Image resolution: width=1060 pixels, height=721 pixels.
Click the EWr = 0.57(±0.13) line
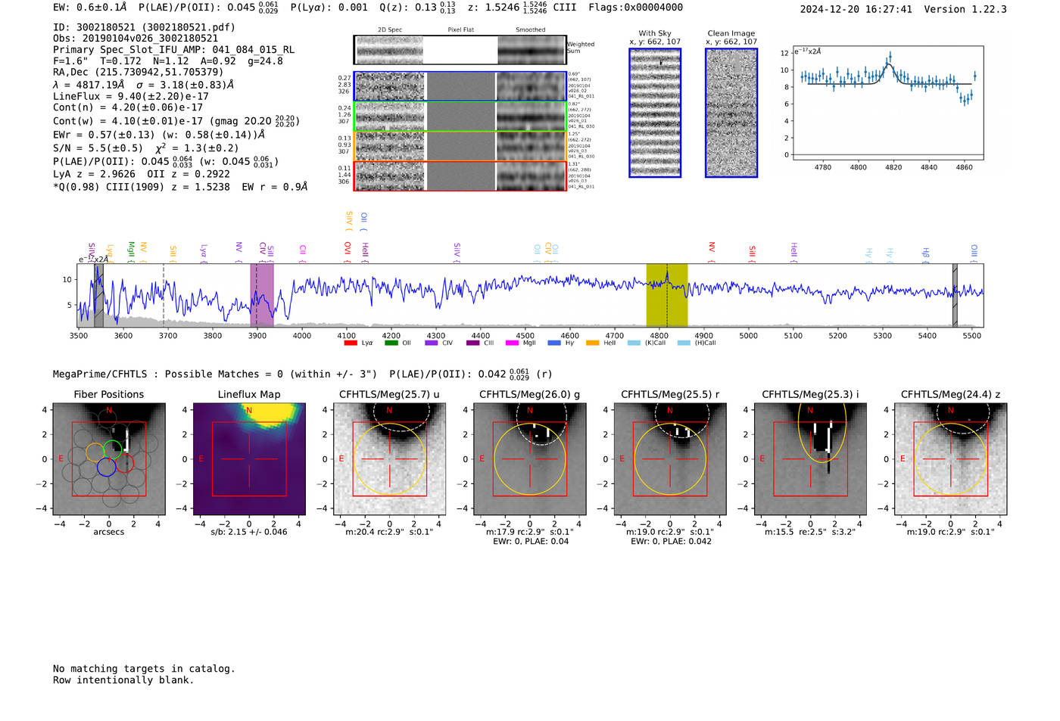(159, 135)
